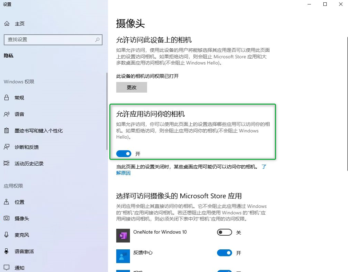Click the camera icon for 摄像头
The height and width of the screenshot is (272, 348).
(7, 218)
